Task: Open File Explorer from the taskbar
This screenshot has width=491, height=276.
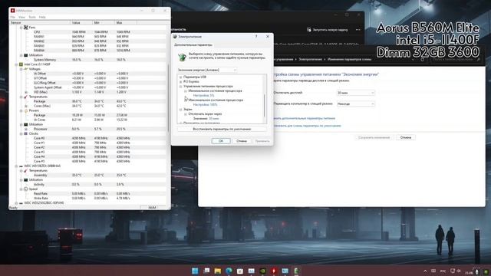Action: tap(217, 271)
